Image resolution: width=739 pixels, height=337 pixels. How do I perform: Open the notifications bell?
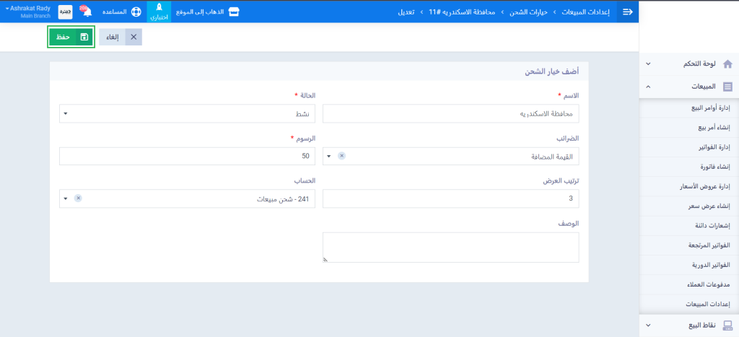(87, 12)
